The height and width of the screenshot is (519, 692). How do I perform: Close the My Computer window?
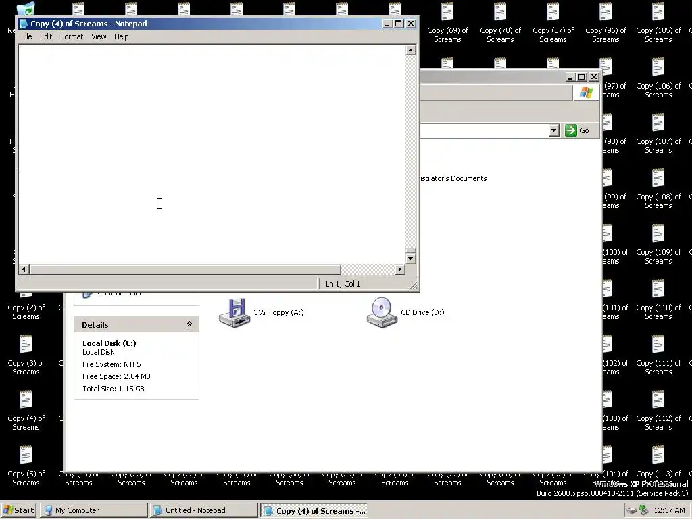point(594,77)
